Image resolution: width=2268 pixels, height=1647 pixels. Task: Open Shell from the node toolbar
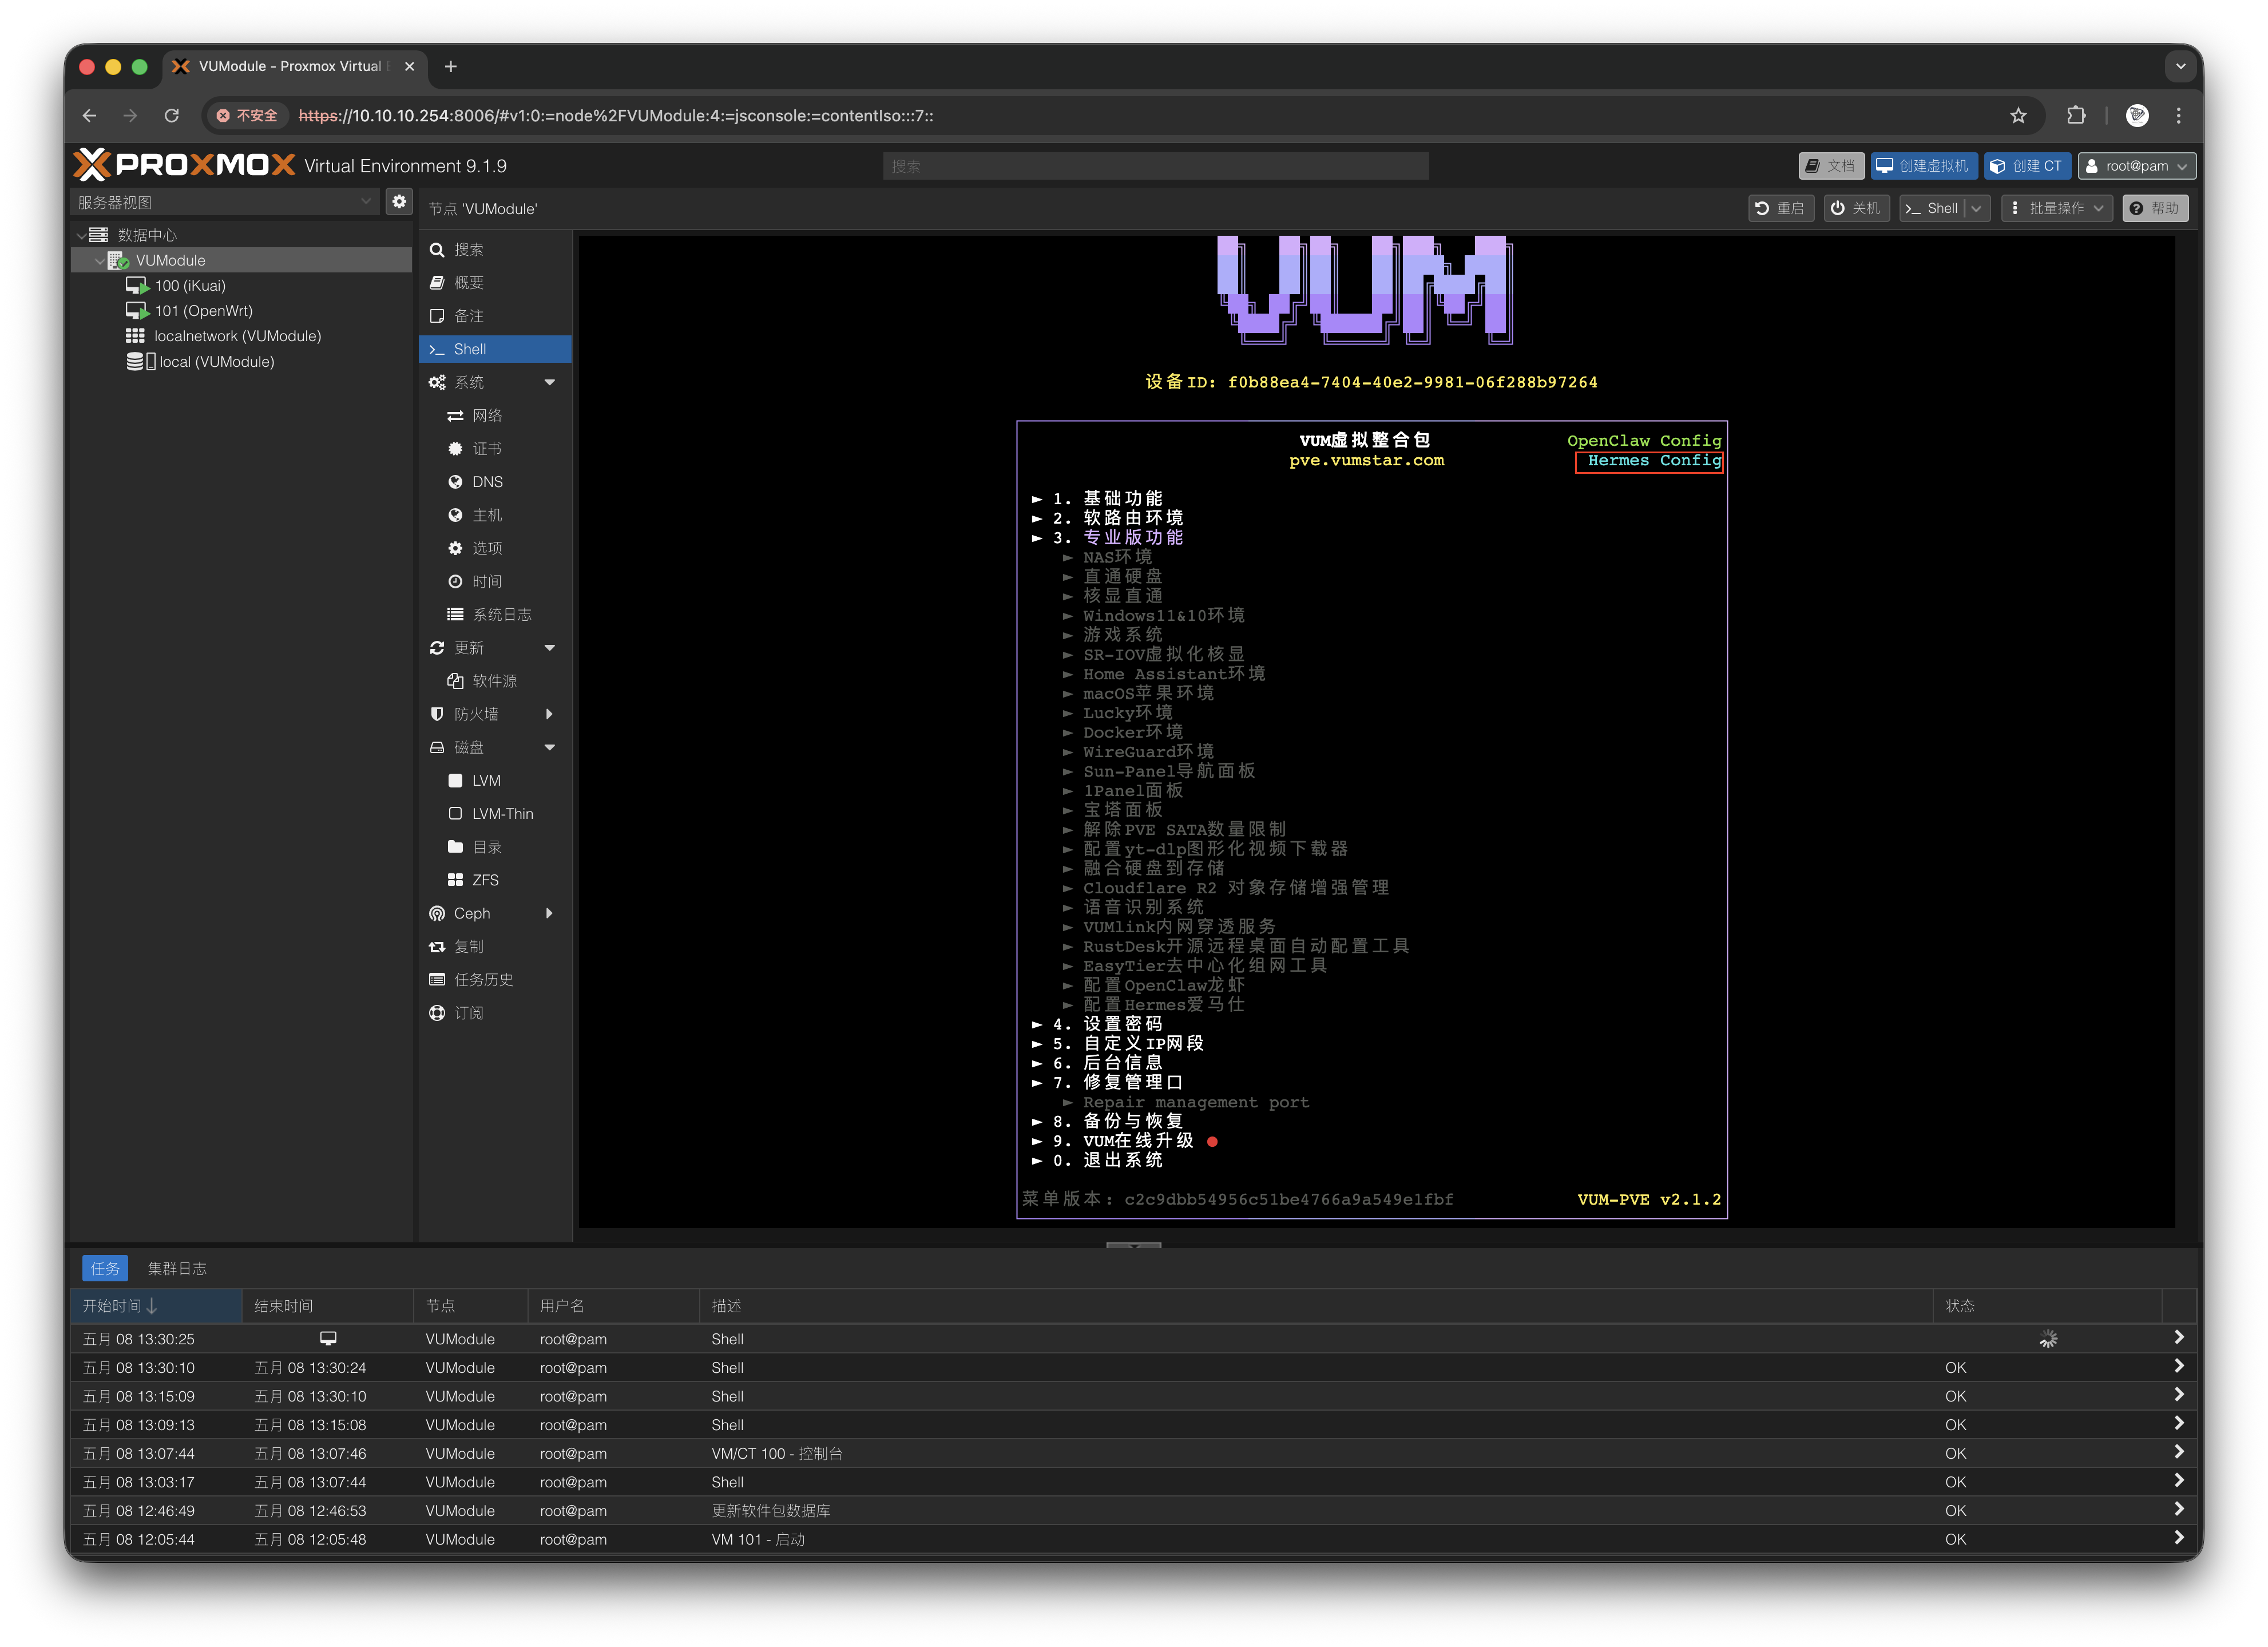pyautogui.click(x=1932, y=208)
